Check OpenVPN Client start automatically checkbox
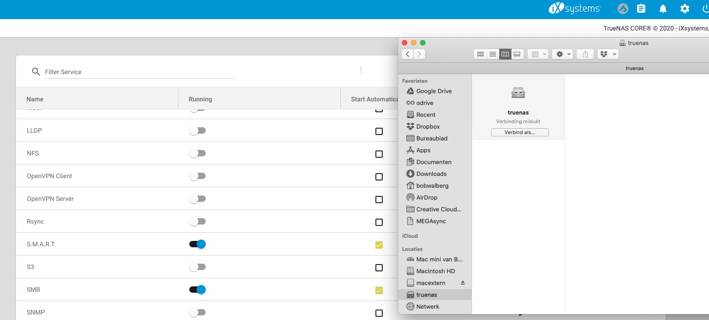 click(379, 177)
